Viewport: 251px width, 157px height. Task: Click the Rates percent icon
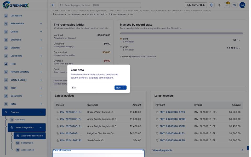[x=6, y=104]
